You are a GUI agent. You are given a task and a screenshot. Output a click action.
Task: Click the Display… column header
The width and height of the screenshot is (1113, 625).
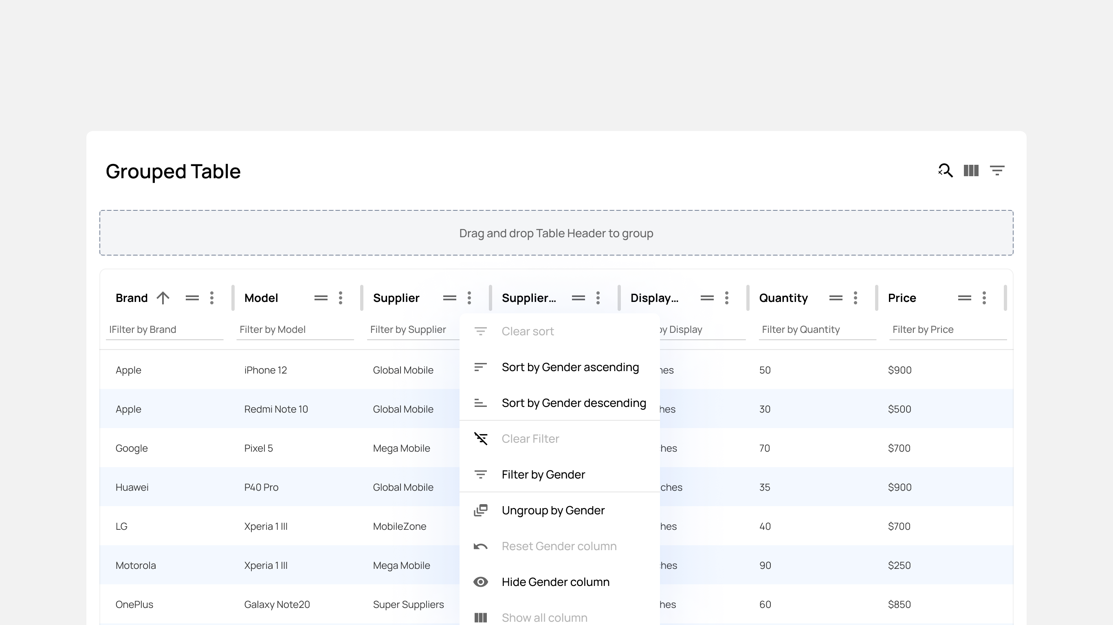point(654,298)
